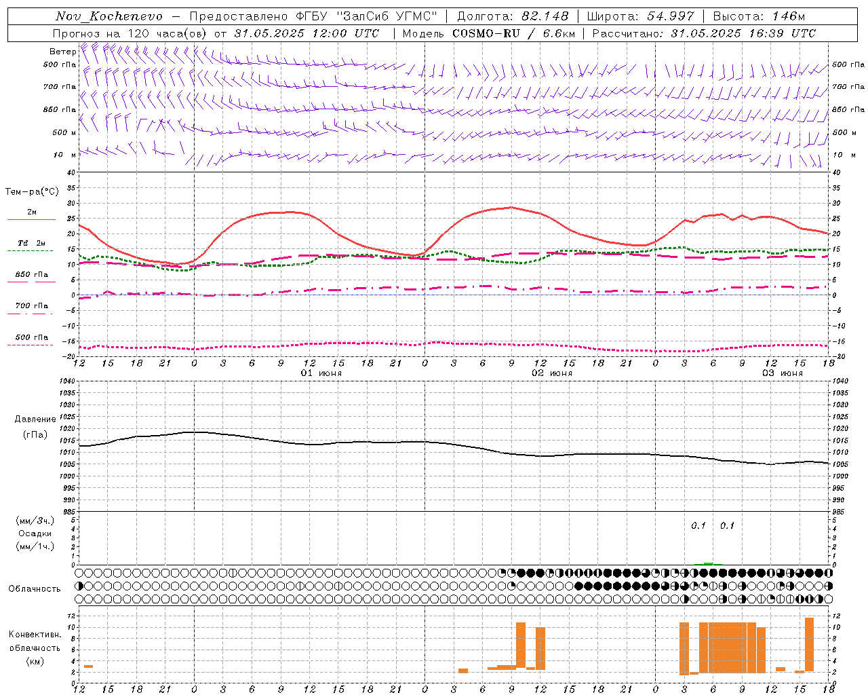The width and height of the screenshot is (868, 695).
Task: Click the Конвективн. convective cloud panel label
Action: point(35,635)
